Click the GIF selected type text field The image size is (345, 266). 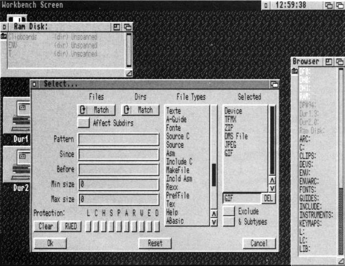[242, 198]
